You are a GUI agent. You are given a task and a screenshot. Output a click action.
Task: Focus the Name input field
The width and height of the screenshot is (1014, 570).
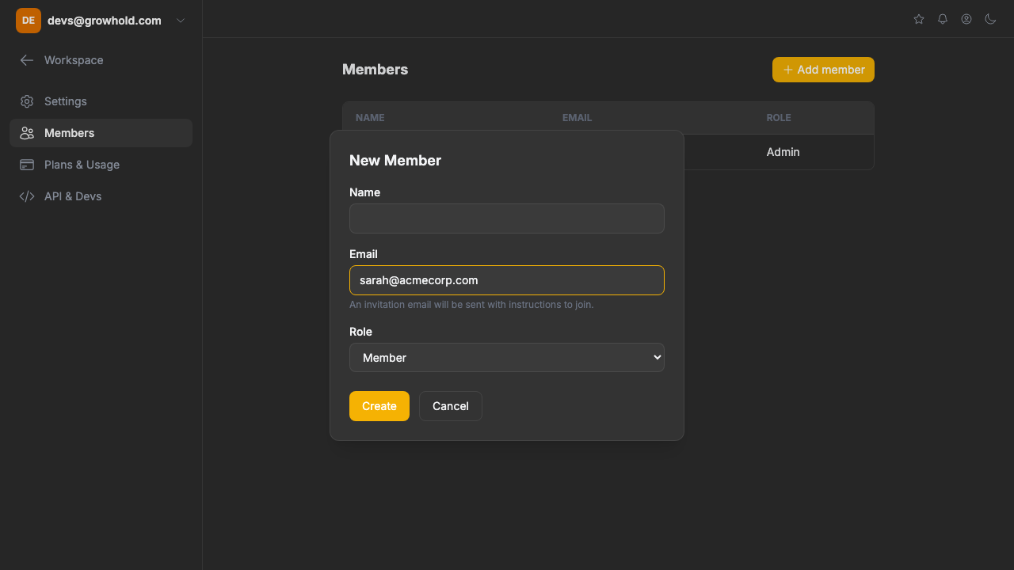pos(506,218)
